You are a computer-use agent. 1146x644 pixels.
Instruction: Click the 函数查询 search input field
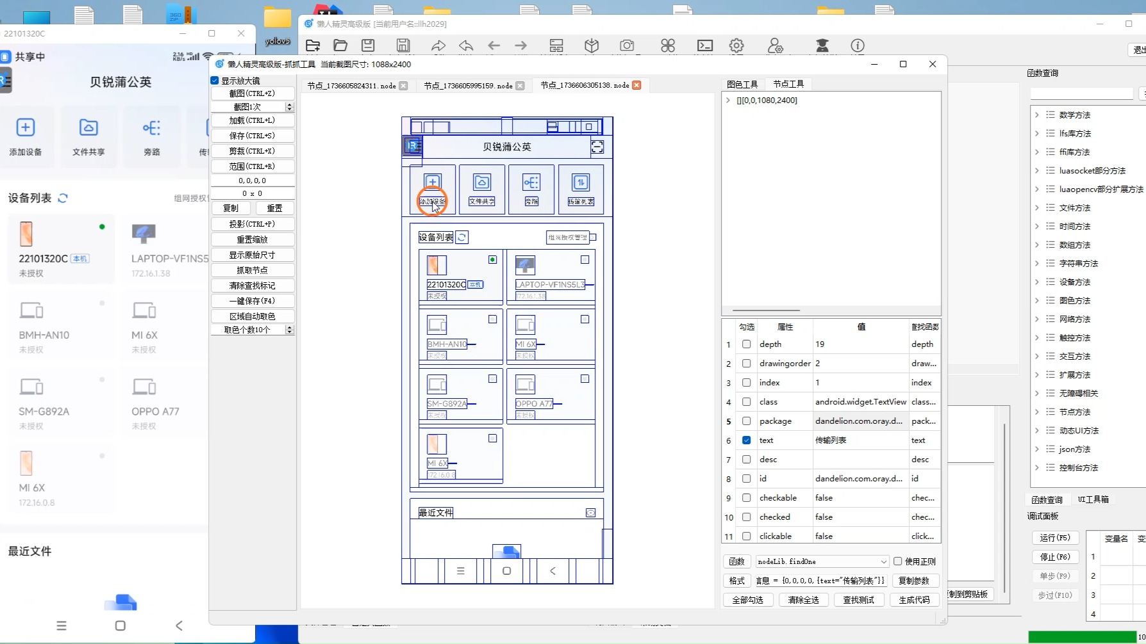pos(1081,94)
